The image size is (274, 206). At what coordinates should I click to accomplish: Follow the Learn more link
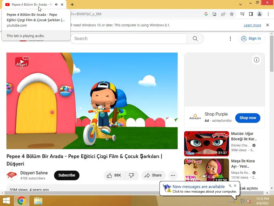[x=252, y=25]
